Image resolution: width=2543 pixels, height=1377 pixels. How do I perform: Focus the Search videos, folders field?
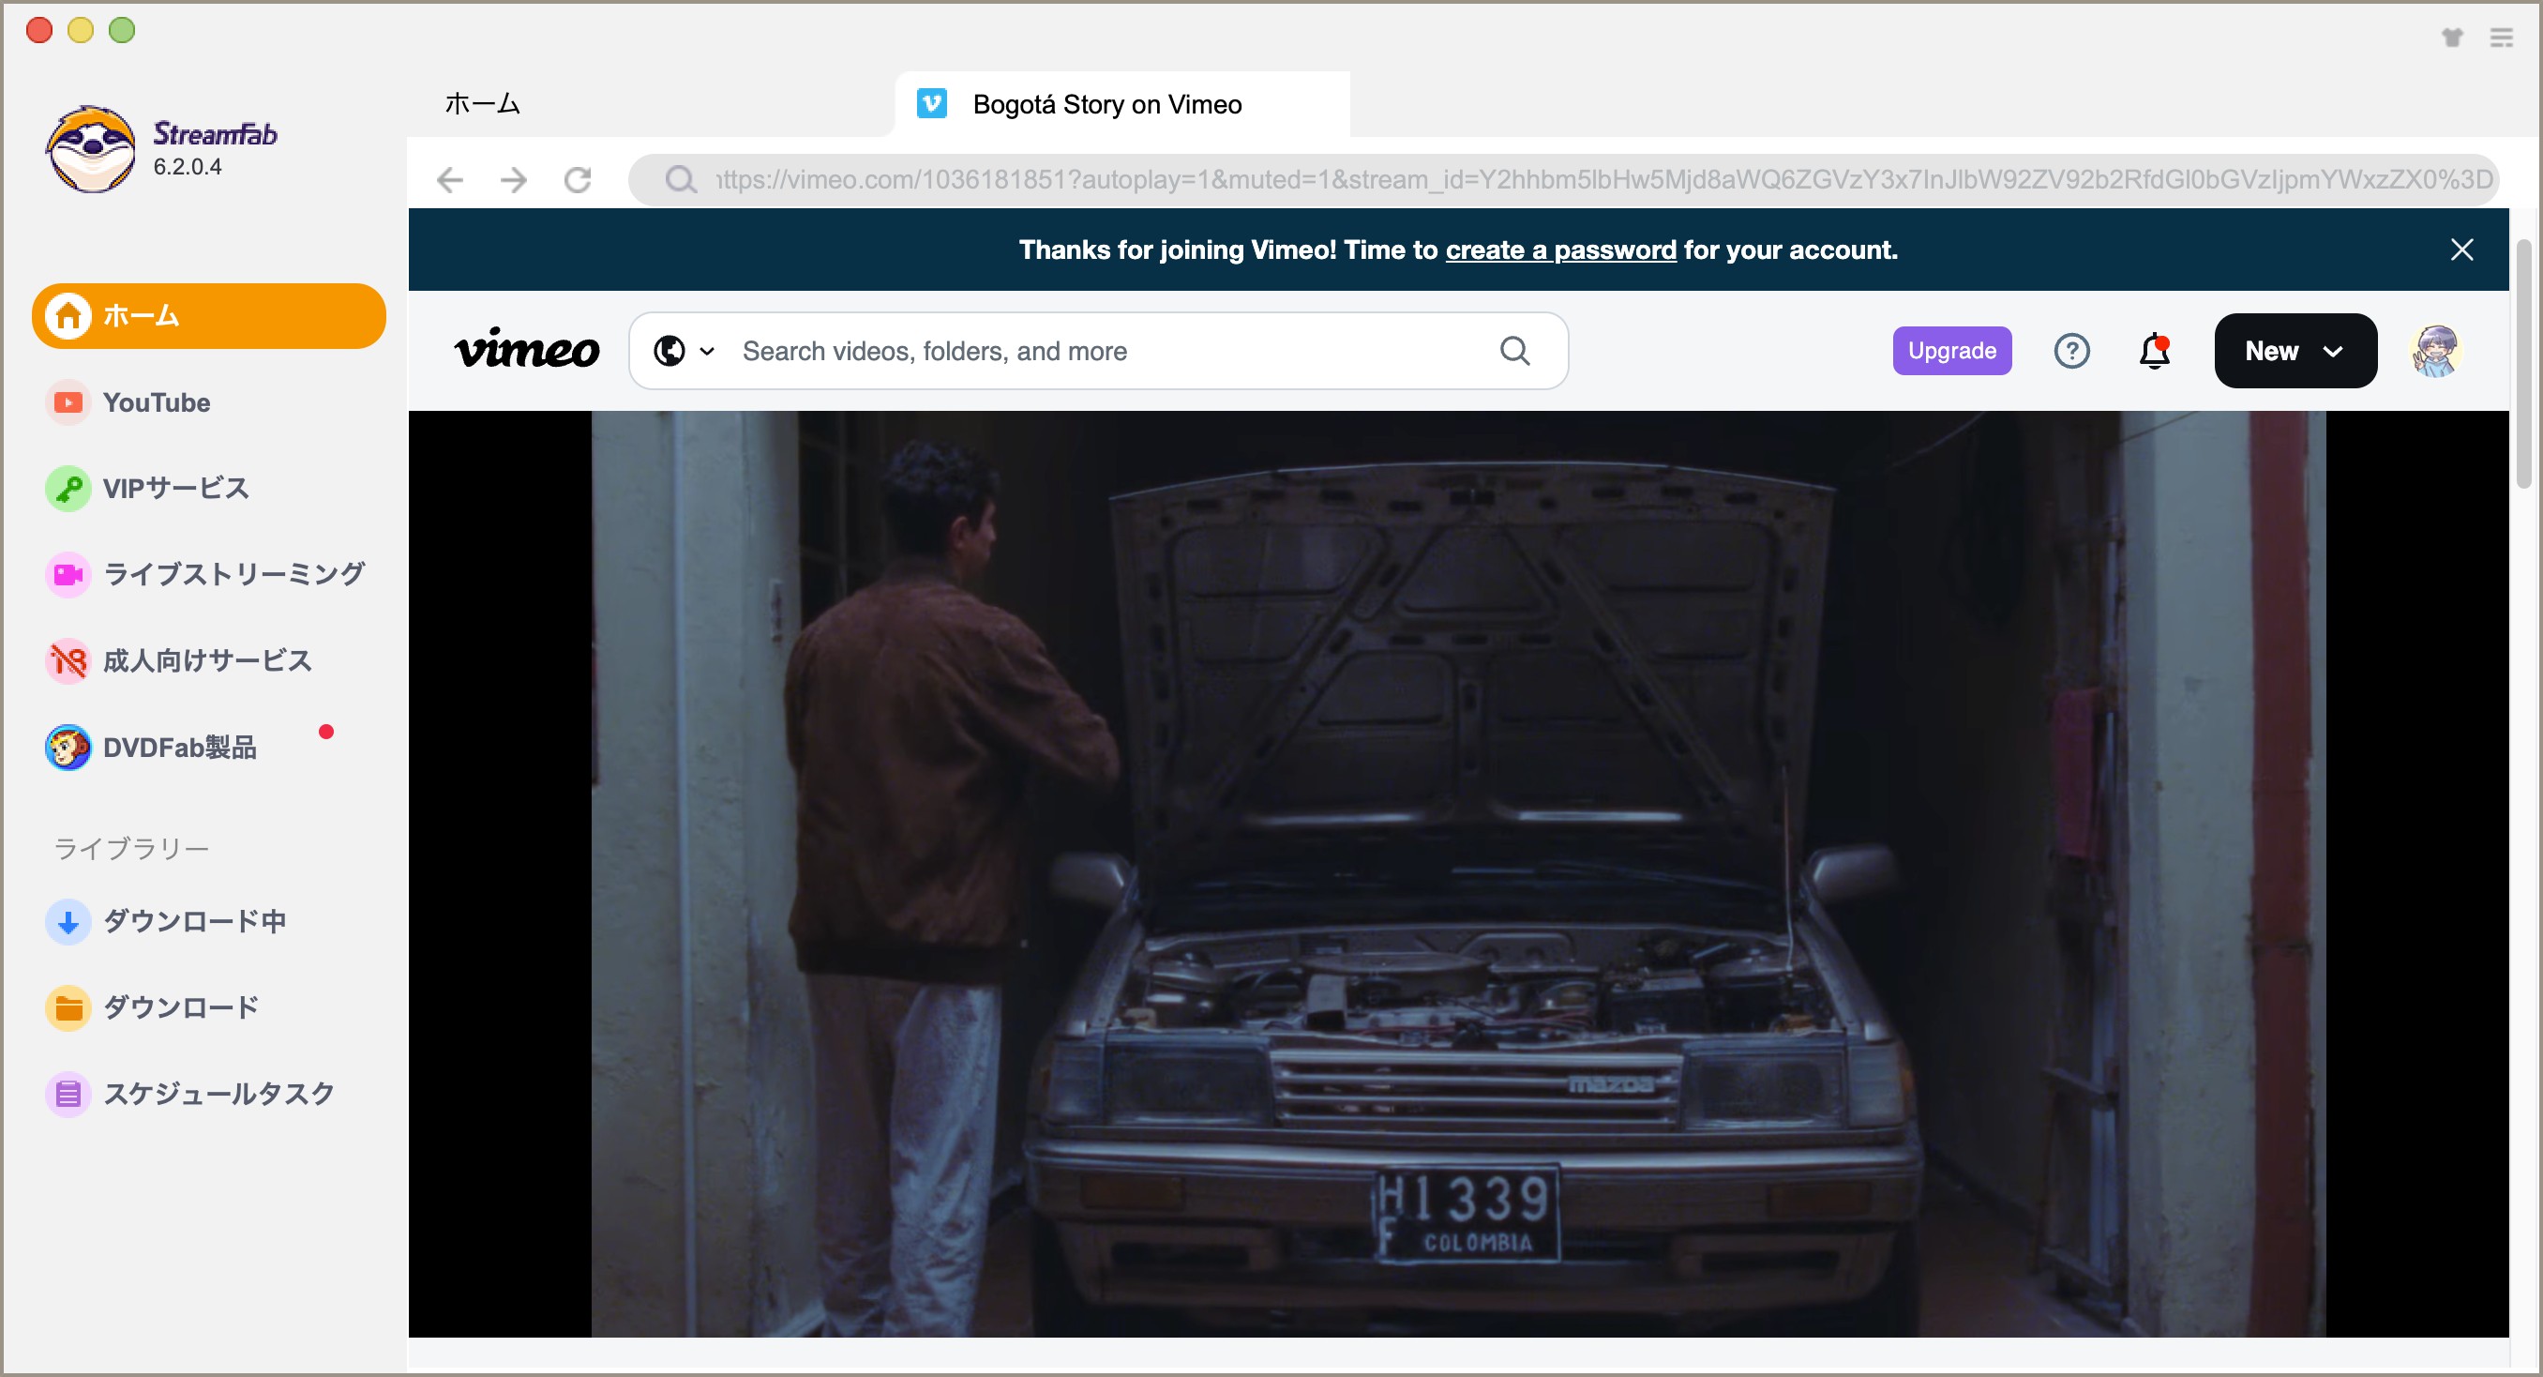pyautogui.click(x=1098, y=351)
